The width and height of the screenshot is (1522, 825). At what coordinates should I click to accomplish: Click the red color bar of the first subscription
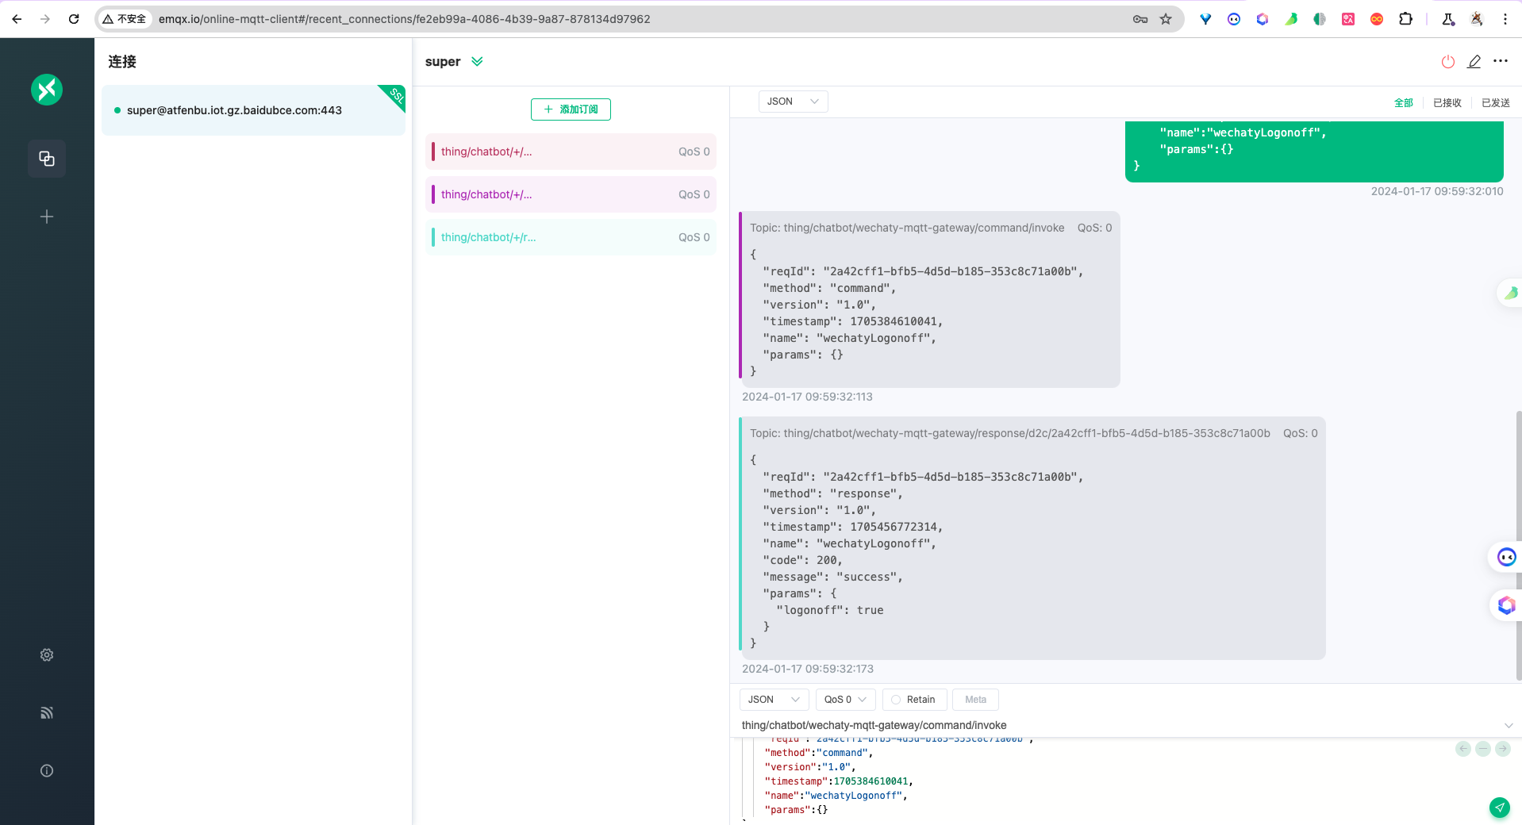click(x=433, y=152)
